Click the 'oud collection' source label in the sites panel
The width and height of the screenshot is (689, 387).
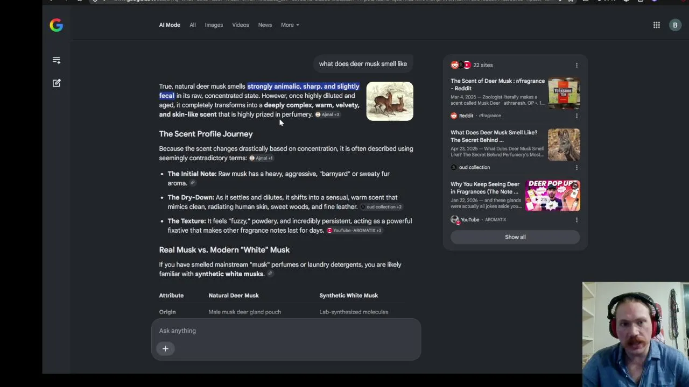(x=470, y=167)
